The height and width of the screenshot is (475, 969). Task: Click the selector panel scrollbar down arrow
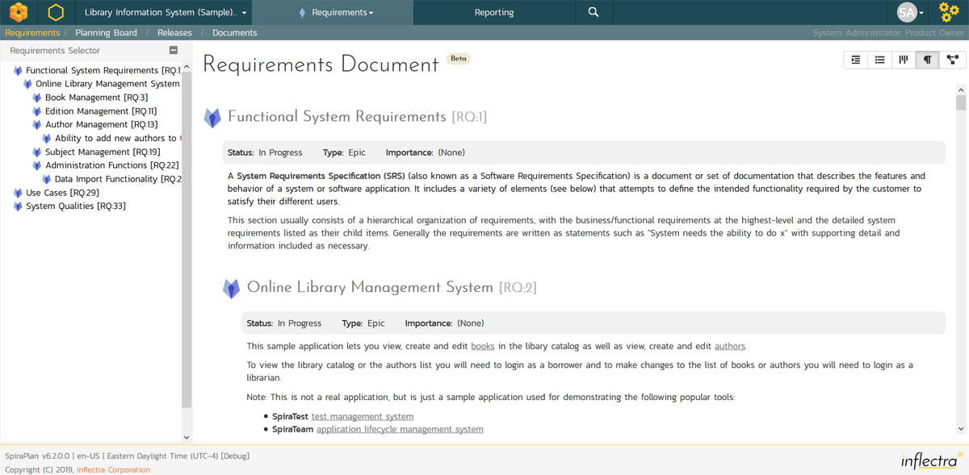click(187, 438)
